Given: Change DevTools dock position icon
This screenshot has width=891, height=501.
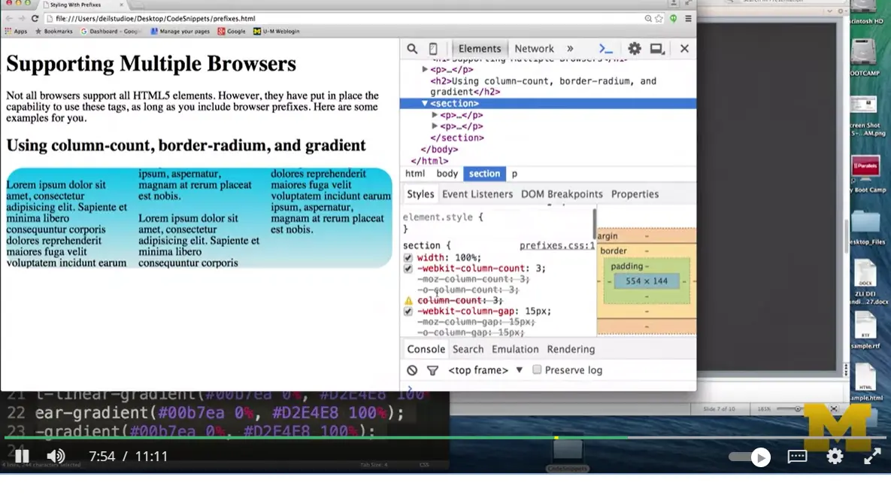Looking at the screenshot, I should (657, 47).
